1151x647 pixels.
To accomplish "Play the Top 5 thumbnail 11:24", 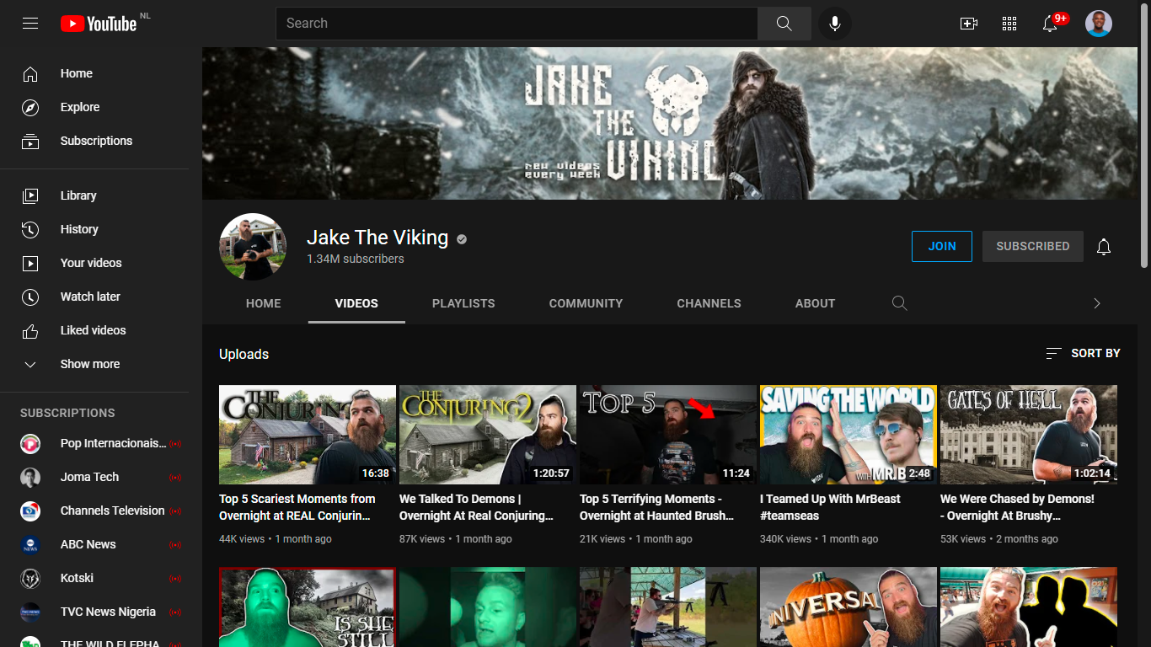I will point(668,435).
